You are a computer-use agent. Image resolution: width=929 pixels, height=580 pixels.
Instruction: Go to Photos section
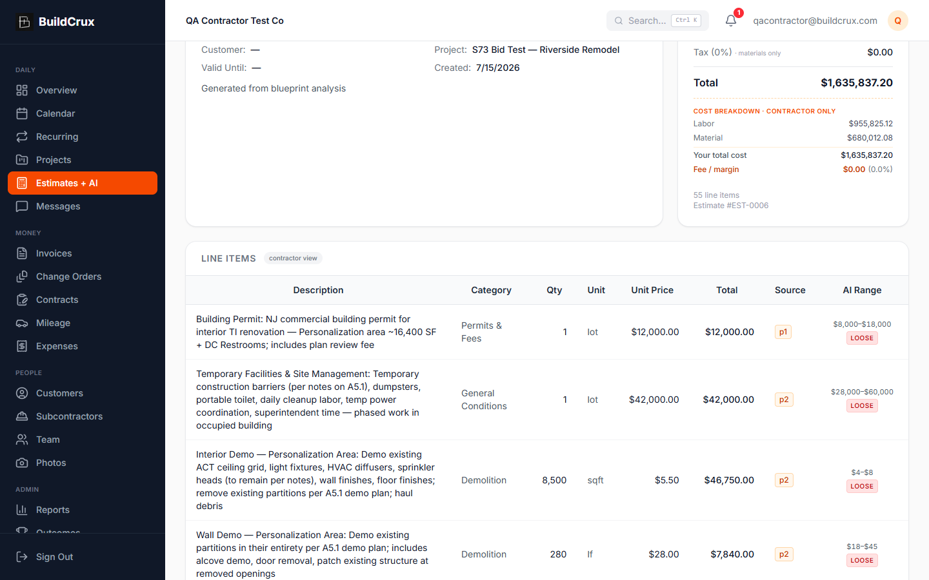coord(83,463)
